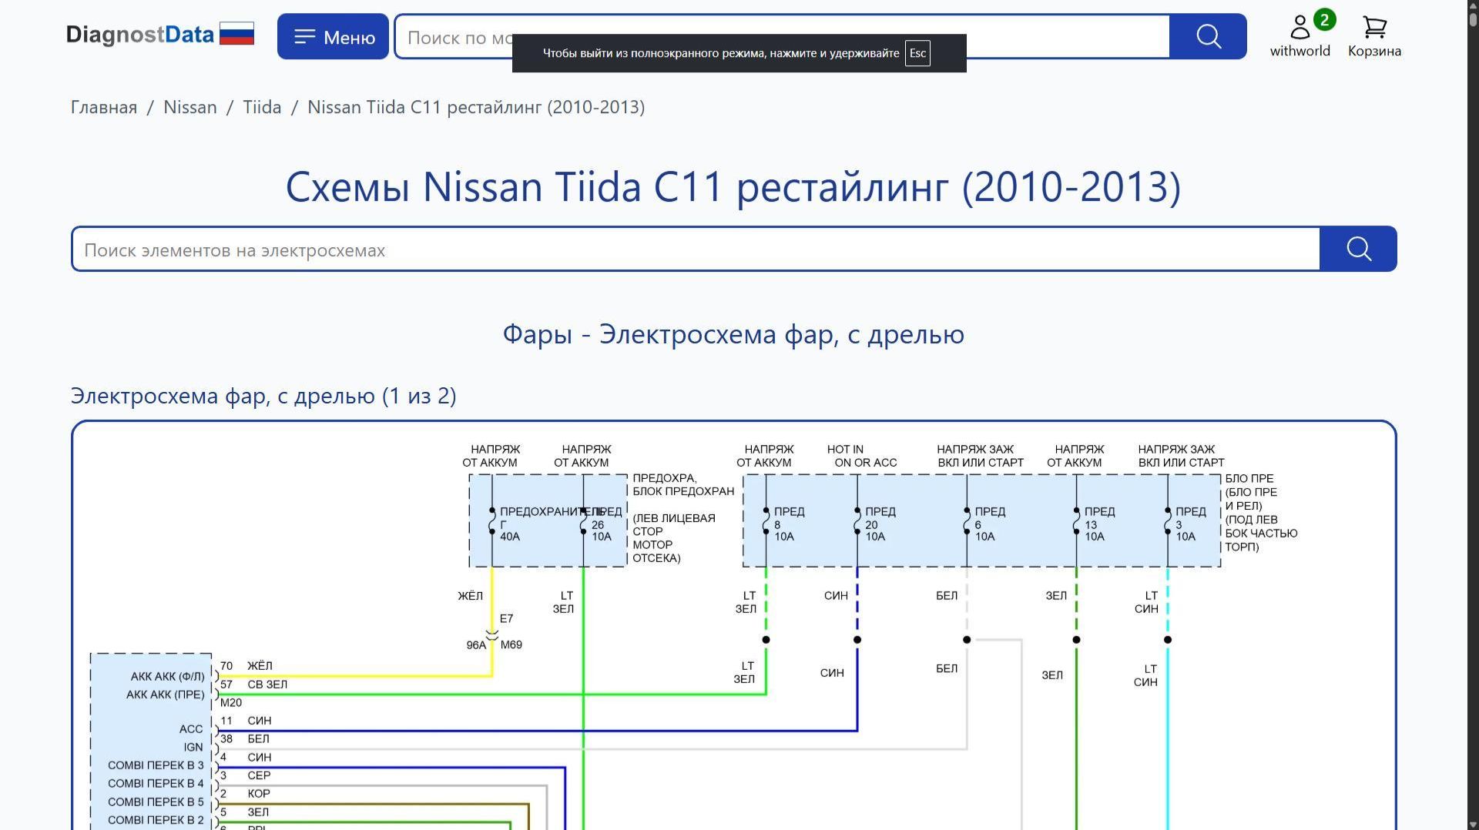Click the ПРЕД 3 10A fuse
The image size is (1479, 830).
(1168, 521)
